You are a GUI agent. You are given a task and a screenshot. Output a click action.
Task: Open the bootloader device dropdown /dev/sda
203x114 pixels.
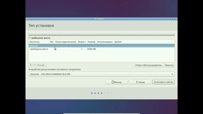coord(101,74)
